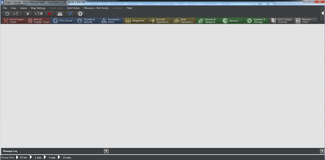325x160 pixels.
Task: Advance time by 5 min
Action: click(50, 157)
